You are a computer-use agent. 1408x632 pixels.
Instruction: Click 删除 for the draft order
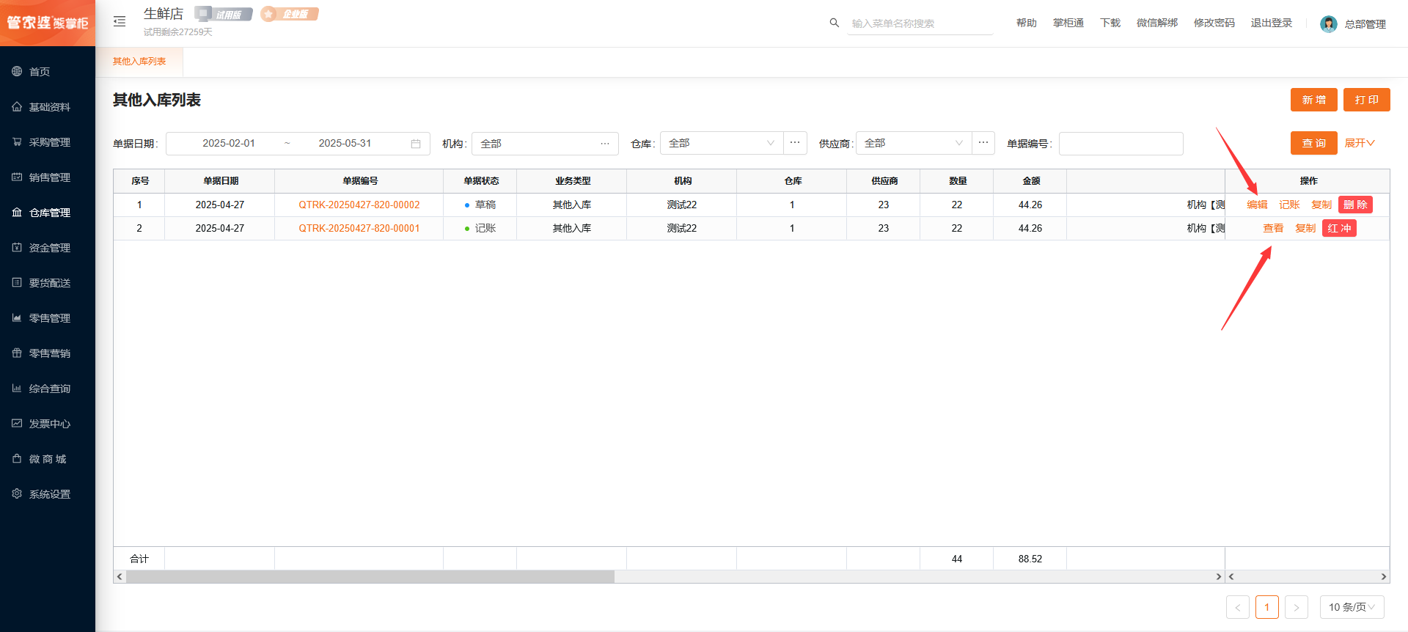pyautogui.click(x=1355, y=205)
